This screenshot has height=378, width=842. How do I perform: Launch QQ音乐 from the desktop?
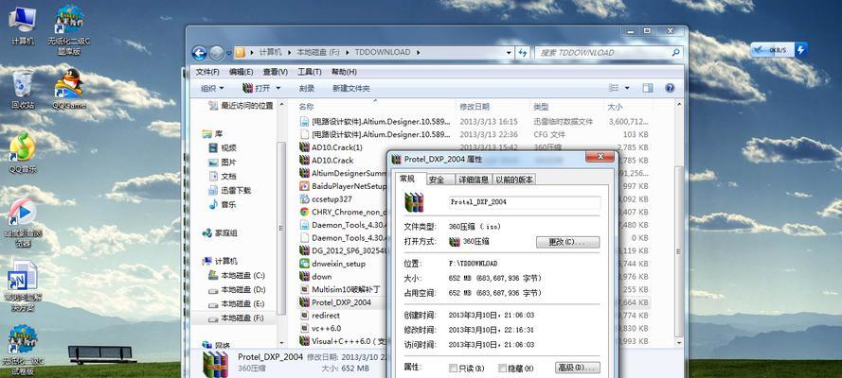tap(22, 152)
